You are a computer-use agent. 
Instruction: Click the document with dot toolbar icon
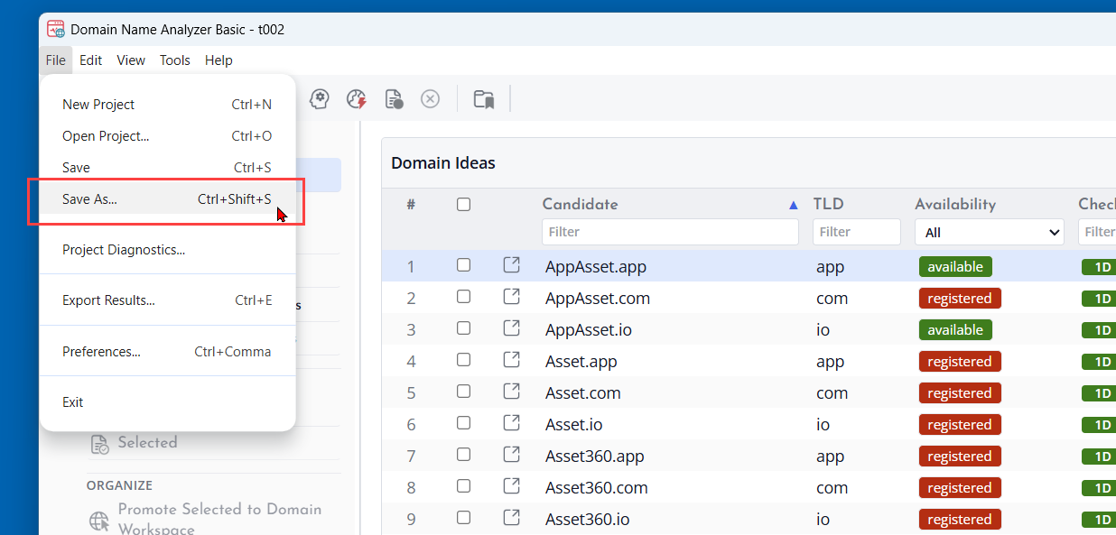tap(394, 98)
